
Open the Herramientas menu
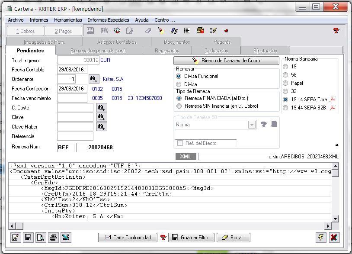coord(68,20)
